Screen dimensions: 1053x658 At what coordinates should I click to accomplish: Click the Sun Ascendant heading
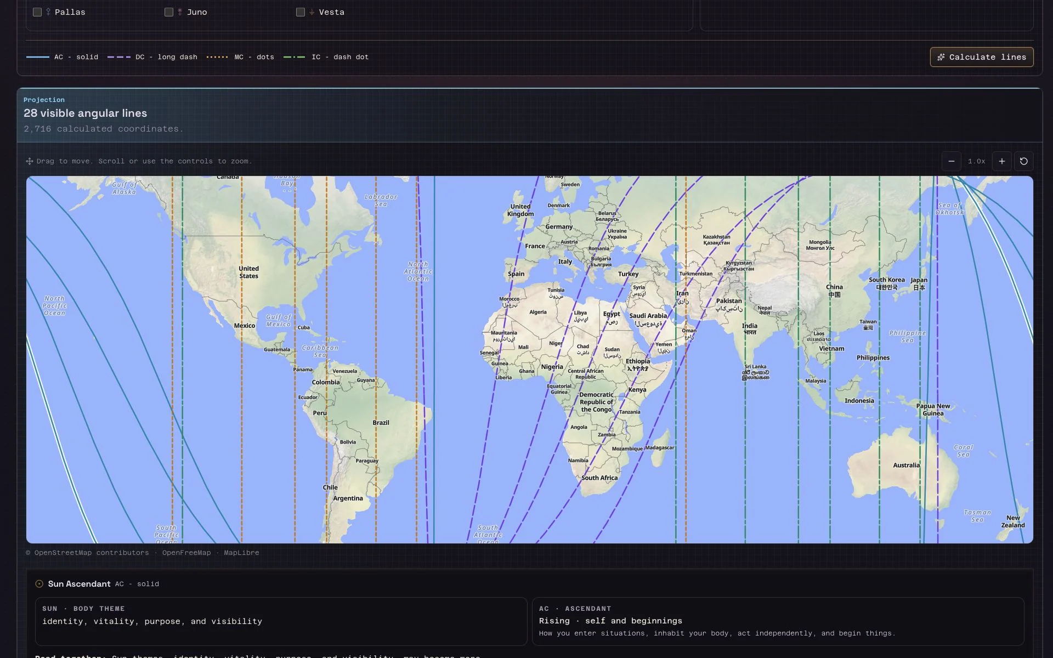click(80, 584)
